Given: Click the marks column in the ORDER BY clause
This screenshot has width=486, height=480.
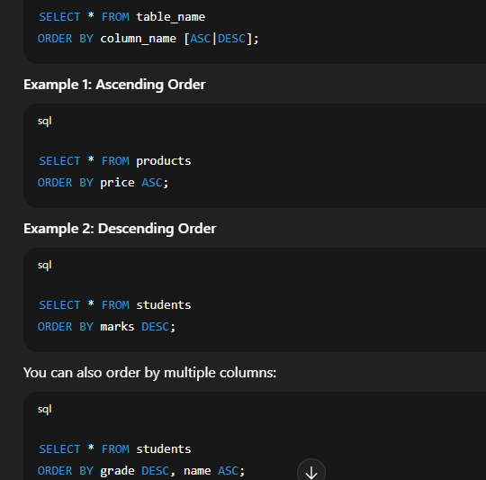Looking at the screenshot, I should pyautogui.click(x=118, y=327).
